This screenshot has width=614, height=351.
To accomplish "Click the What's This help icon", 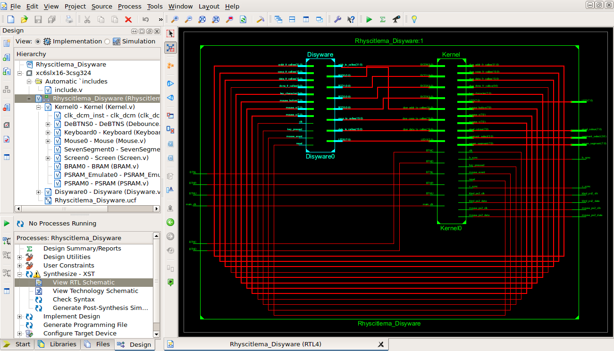I will (x=351, y=19).
